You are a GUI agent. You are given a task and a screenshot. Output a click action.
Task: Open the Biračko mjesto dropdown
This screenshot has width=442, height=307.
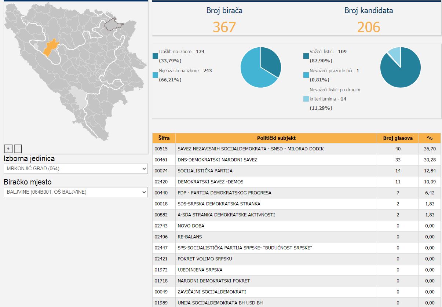click(76, 192)
